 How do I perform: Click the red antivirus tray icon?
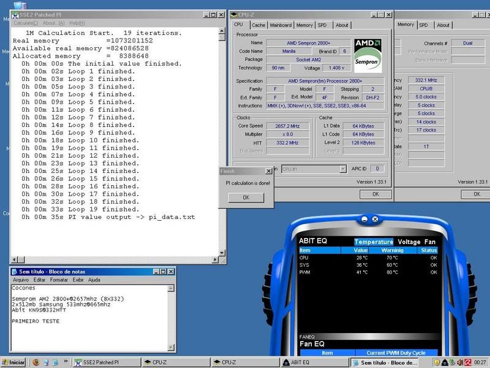click(467, 362)
